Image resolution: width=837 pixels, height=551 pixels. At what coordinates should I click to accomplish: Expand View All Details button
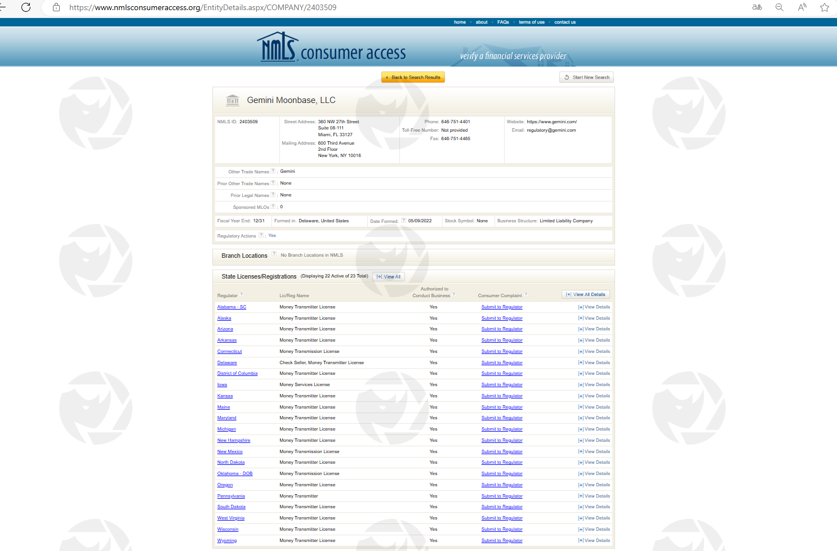coord(586,294)
